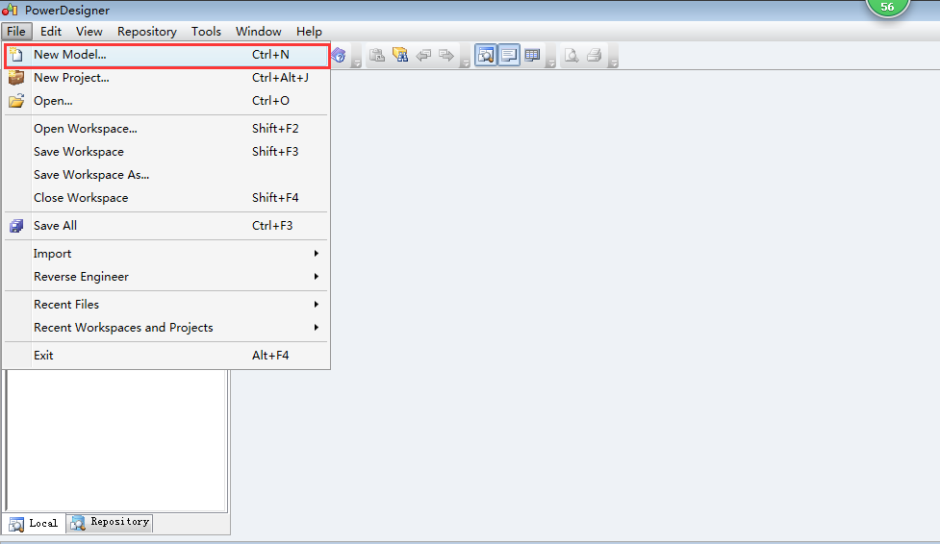Open the Repository menu
Image resolution: width=940 pixels, height=544 pixels.
click(x=147, y=31)
